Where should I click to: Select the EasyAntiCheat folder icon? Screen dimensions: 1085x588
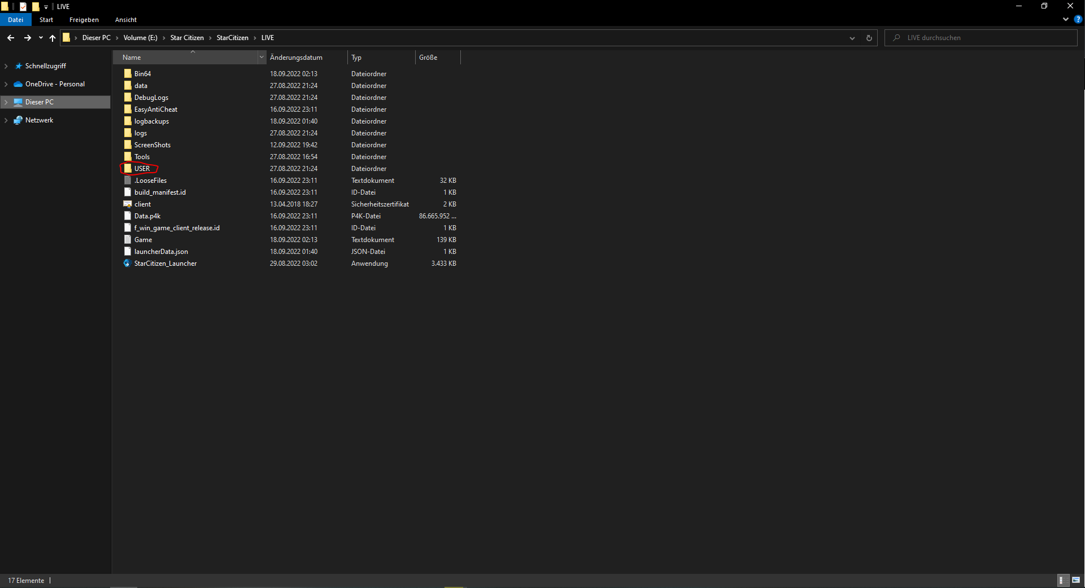(x=128, y=109)
